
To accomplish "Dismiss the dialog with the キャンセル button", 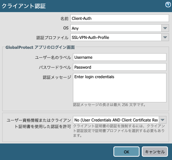I will coord(155,152).
